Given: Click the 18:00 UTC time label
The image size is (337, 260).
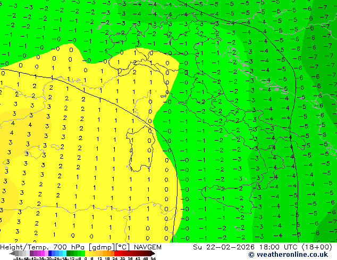Looking at the screenshot, I should [279, 247].
